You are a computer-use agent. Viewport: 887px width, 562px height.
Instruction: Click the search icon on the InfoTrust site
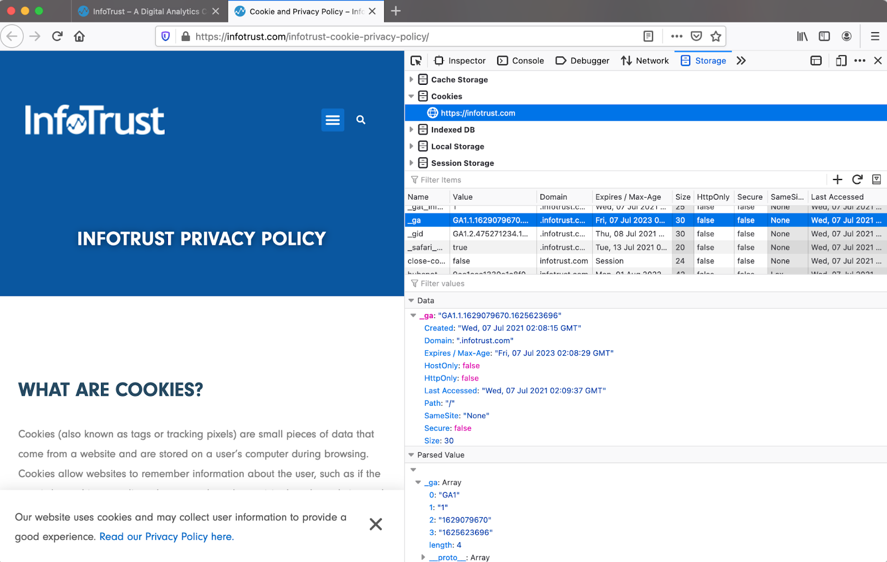(361, 120)
